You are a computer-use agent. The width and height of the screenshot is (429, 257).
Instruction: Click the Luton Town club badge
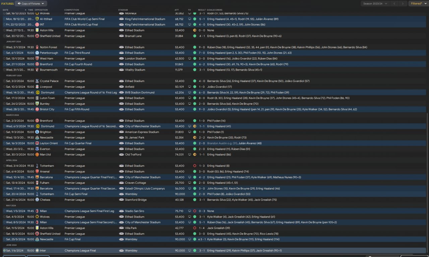(x=37, y=98)
